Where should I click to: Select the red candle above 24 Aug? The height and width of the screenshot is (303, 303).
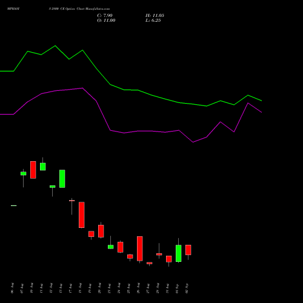tap(121, 247)
